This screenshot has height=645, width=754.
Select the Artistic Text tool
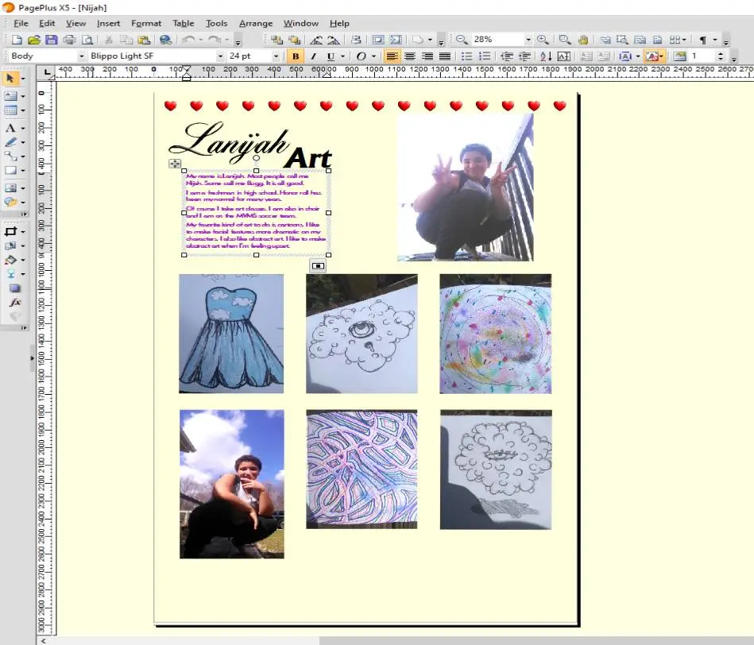pyautogui.click(x=10, y=128)
